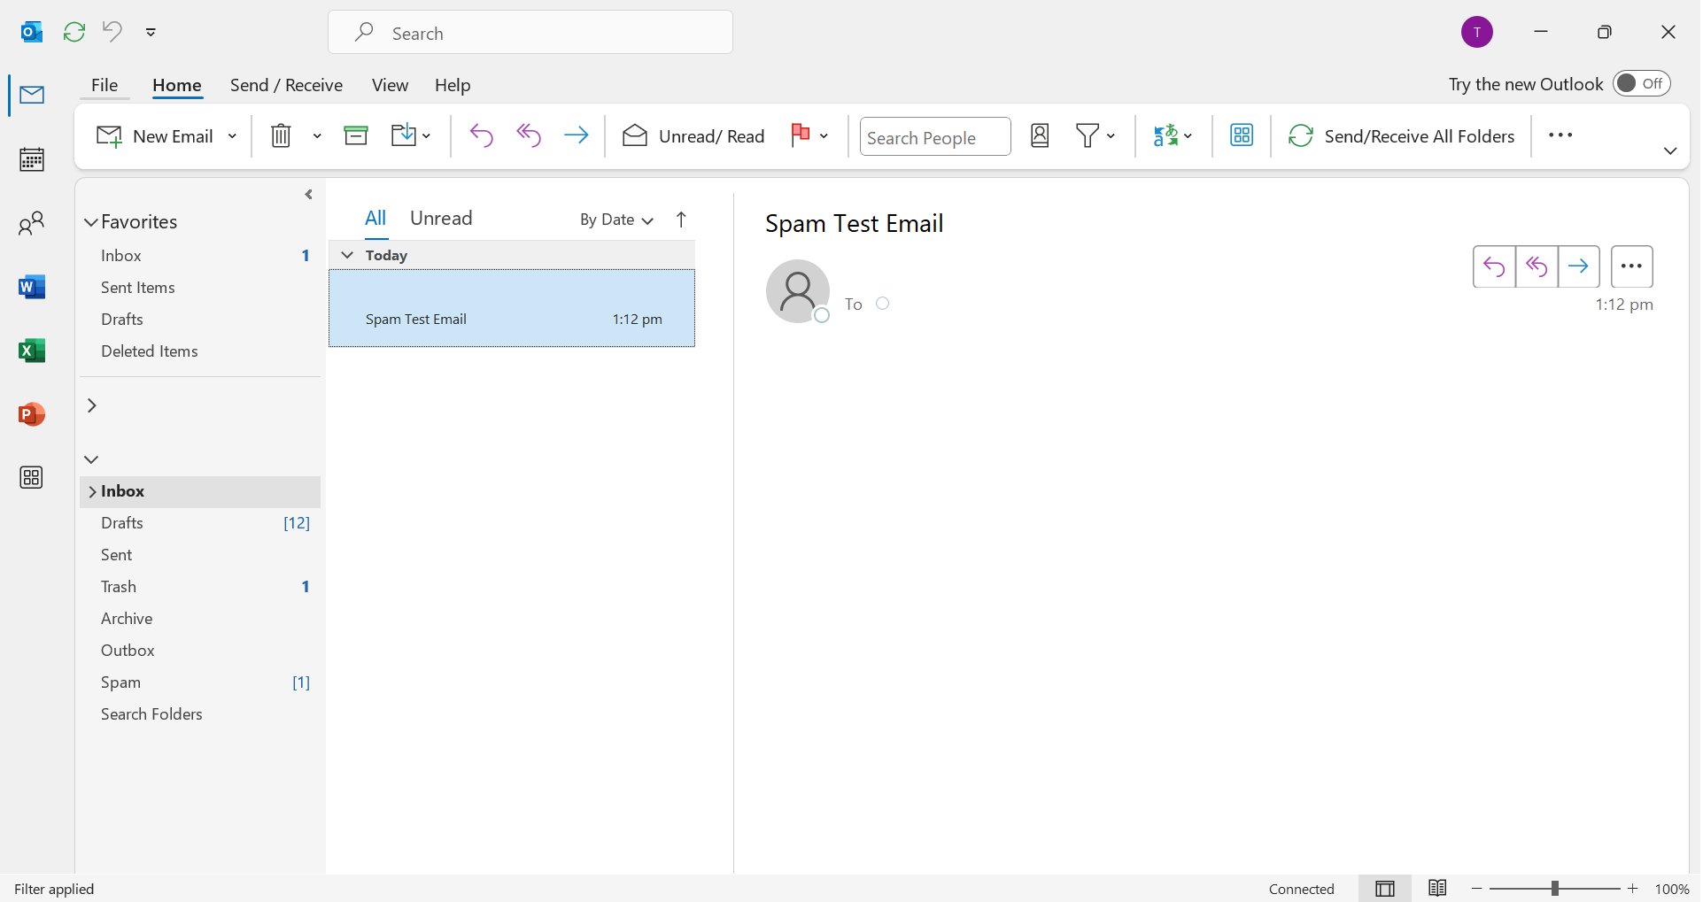Click the Undo icon in title bar
This screenshot has width=1703, height=902.
pos(112,32)
